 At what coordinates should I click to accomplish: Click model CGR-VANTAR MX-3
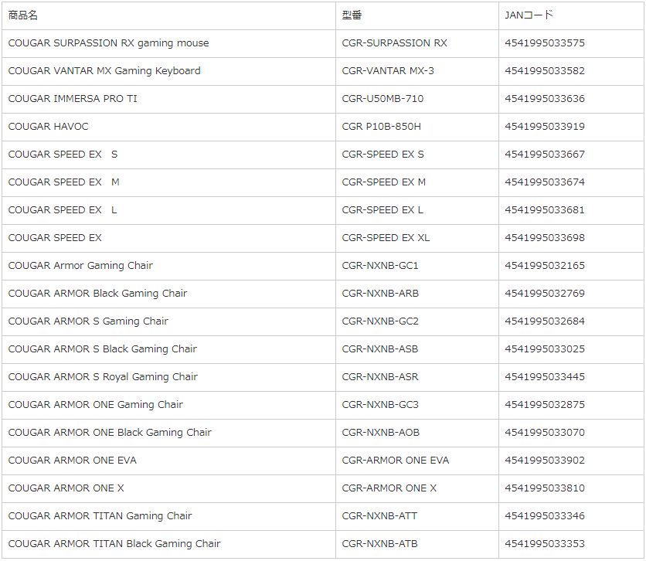point(388,71)
